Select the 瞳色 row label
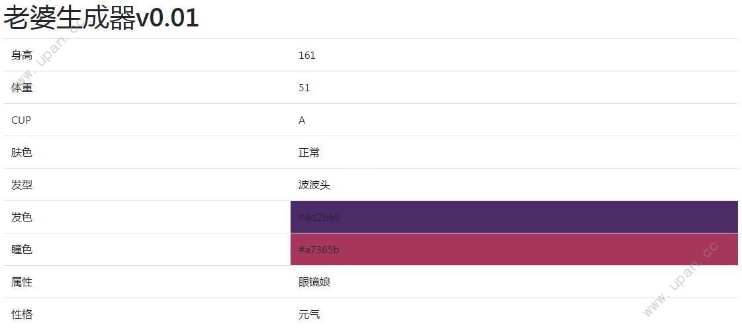The height and width of the screenshot is (328, 742). pyautogui.click(x=22, y=249)
